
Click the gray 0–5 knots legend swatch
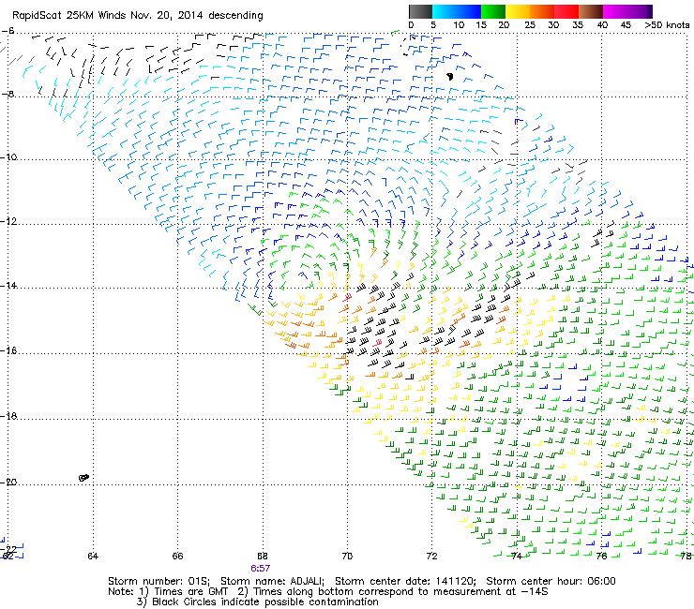tap(420, 11)
